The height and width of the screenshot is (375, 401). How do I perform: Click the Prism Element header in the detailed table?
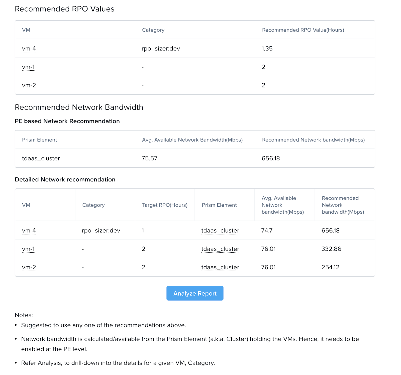pos(219,205)
